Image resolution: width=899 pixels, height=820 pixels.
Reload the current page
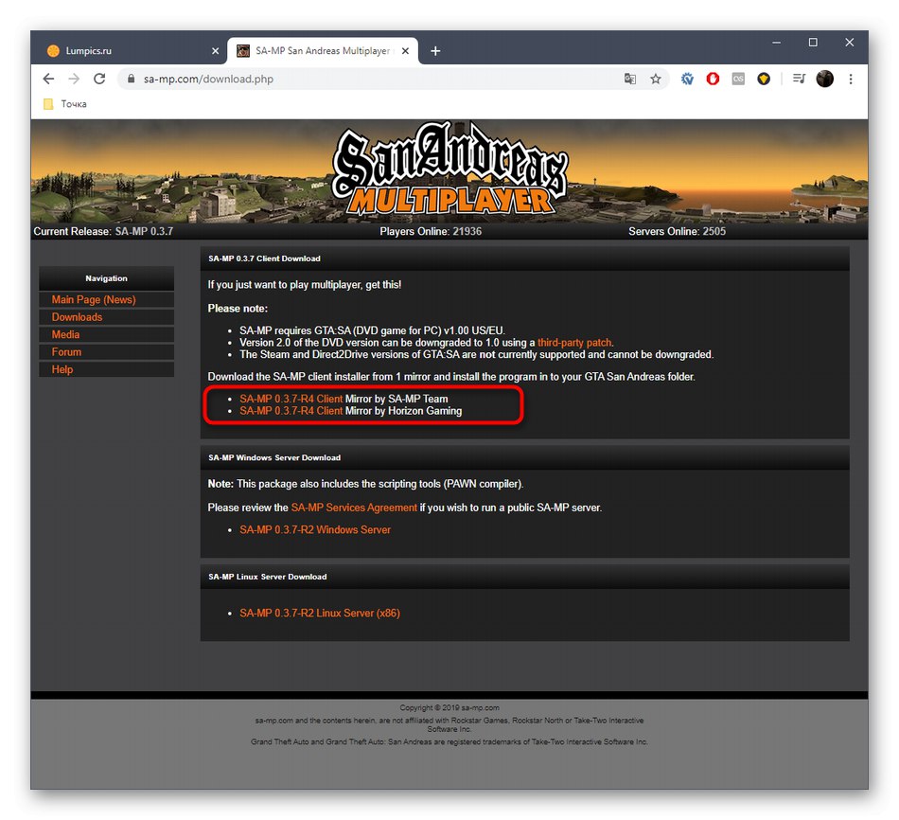[99, 80]
